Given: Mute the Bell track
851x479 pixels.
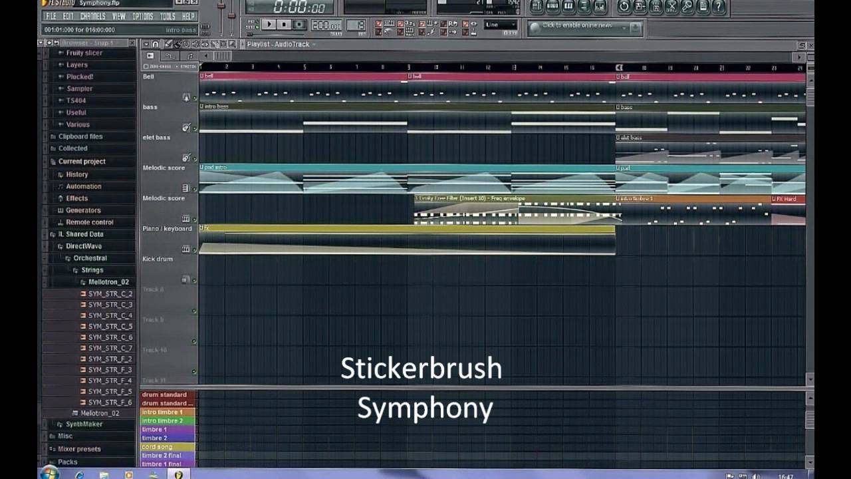Looking at the screenshot, I should point(195,99).
